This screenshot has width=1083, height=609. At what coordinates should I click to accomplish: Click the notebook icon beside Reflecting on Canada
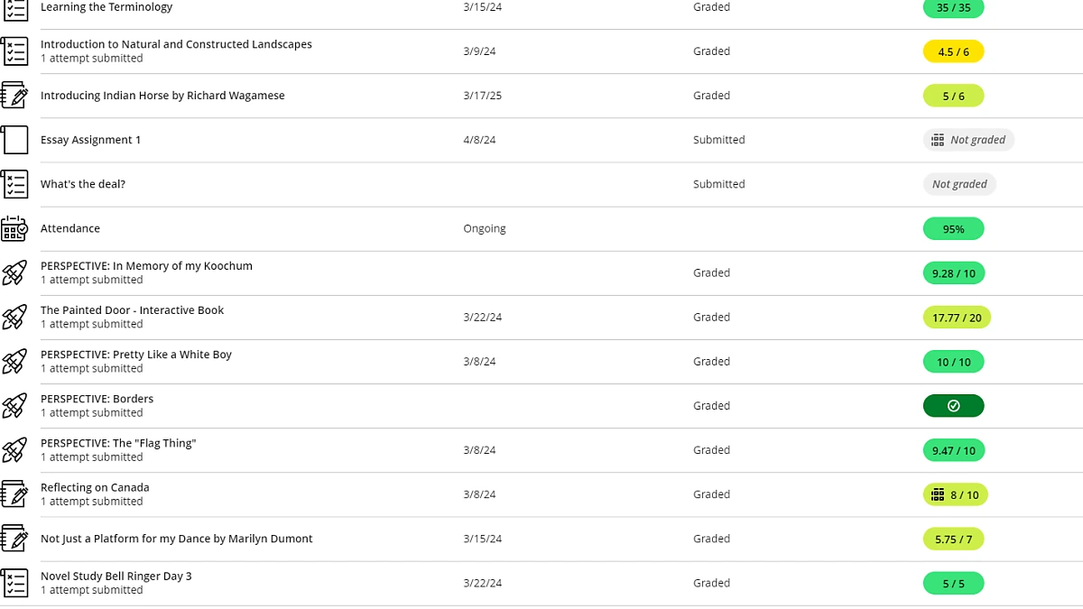[x=14, y=494]
